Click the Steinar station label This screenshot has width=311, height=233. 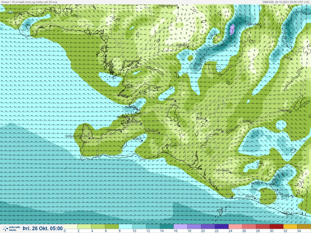249,197
